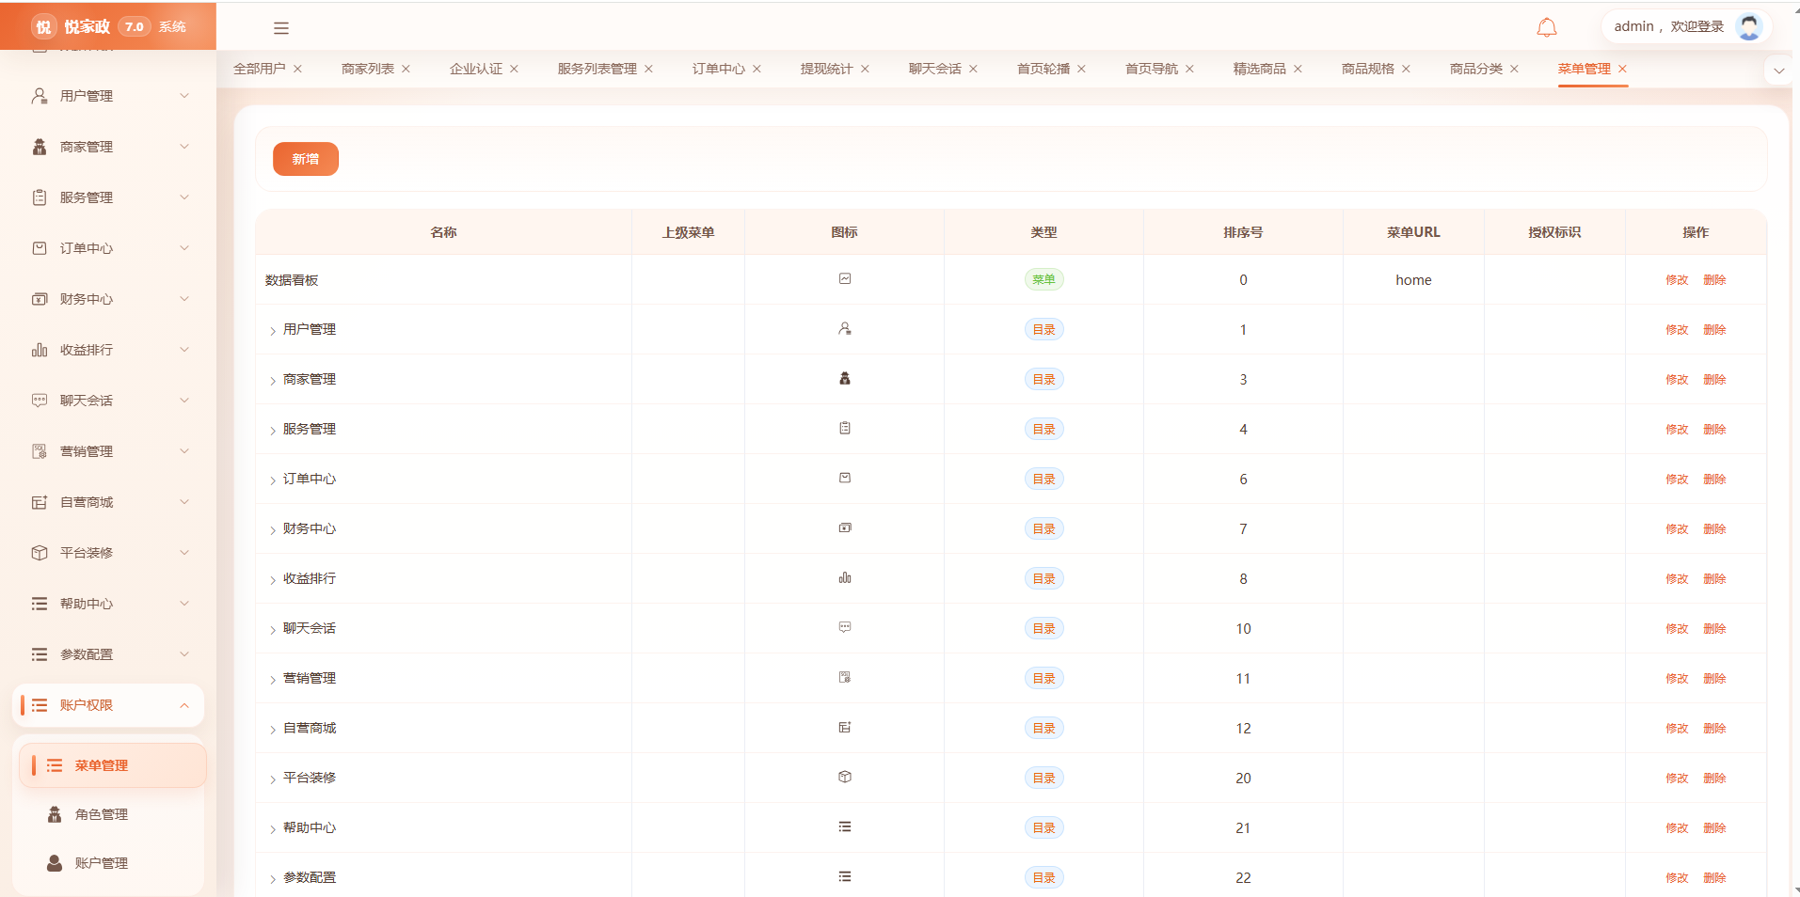Switch to the 订单中心 tab
Viewport: 1800px width, 897px height.
(x=719, y=69)
